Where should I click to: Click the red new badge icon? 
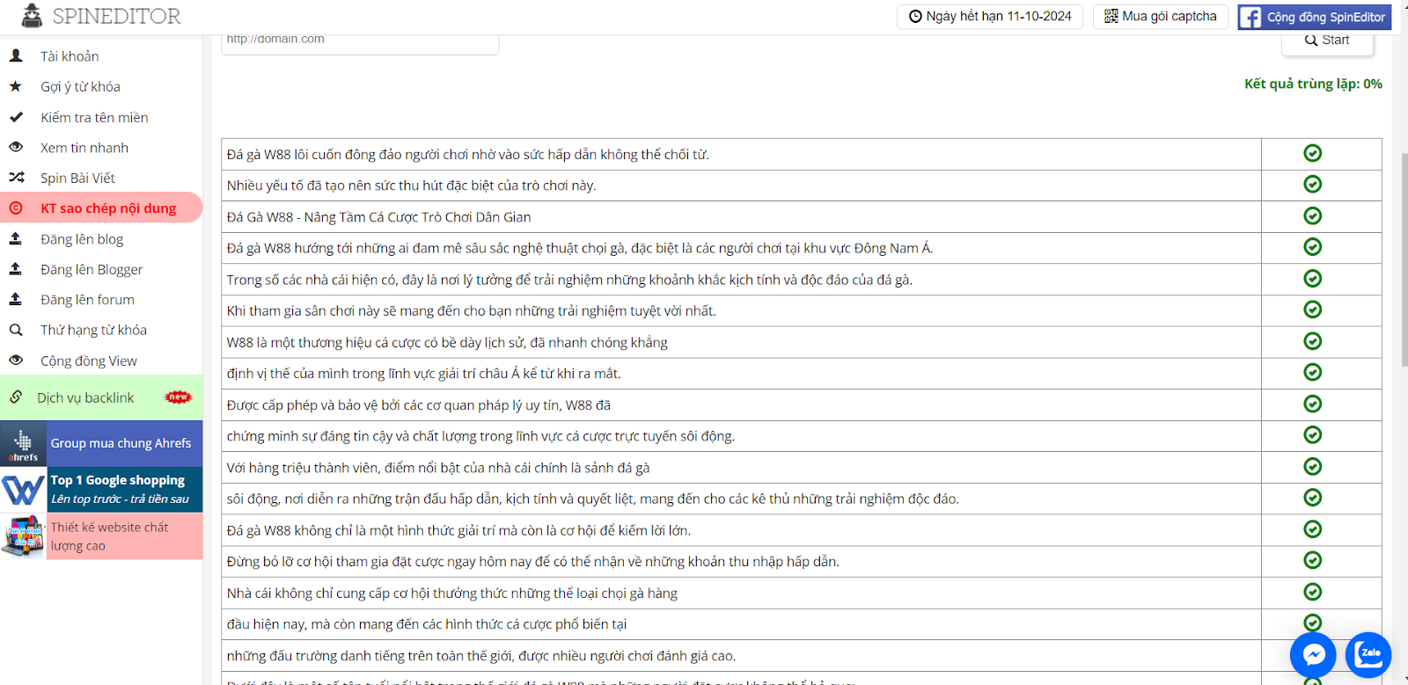pyautogui.click(x=178, y=397)
